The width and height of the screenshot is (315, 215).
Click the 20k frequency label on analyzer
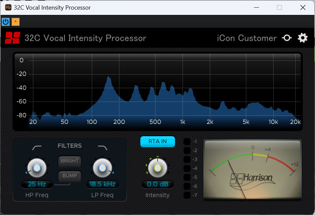tap(295, 122)
